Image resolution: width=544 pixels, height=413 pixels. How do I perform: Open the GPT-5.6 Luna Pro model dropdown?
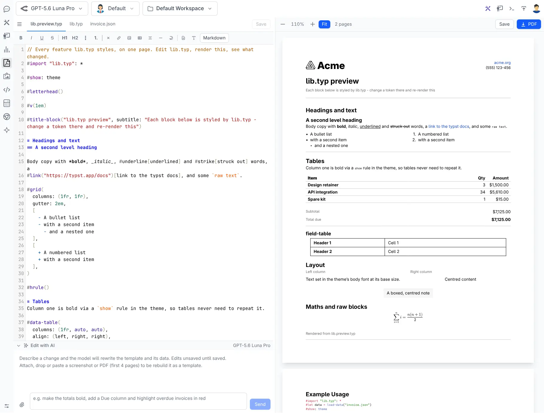(52, 8)
